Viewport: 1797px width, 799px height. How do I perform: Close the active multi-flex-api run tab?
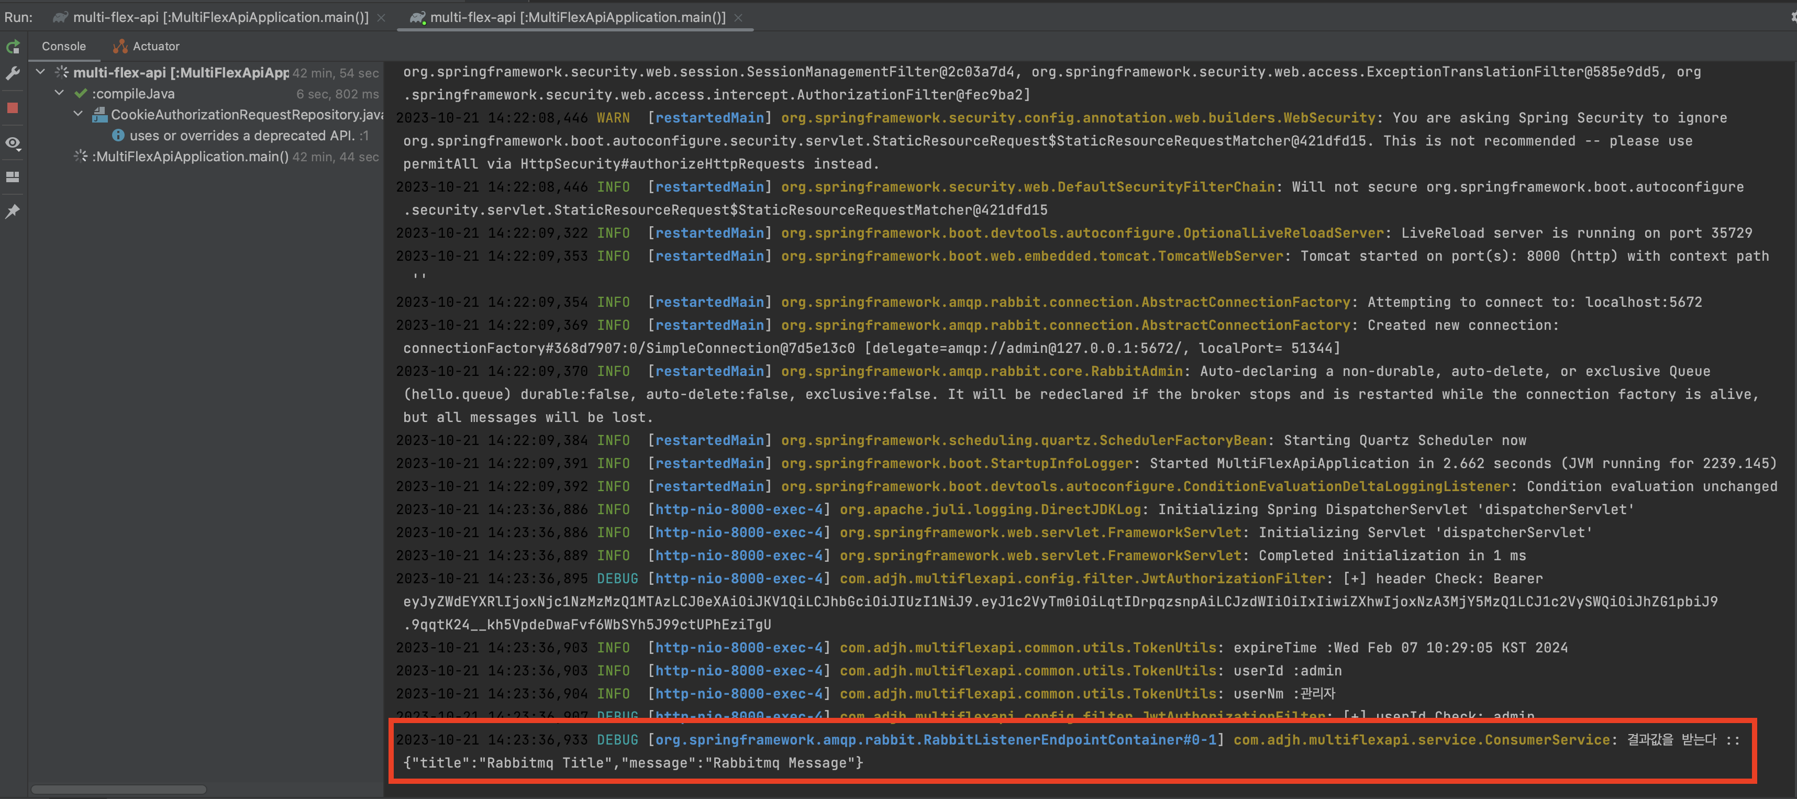click(738, 17)
